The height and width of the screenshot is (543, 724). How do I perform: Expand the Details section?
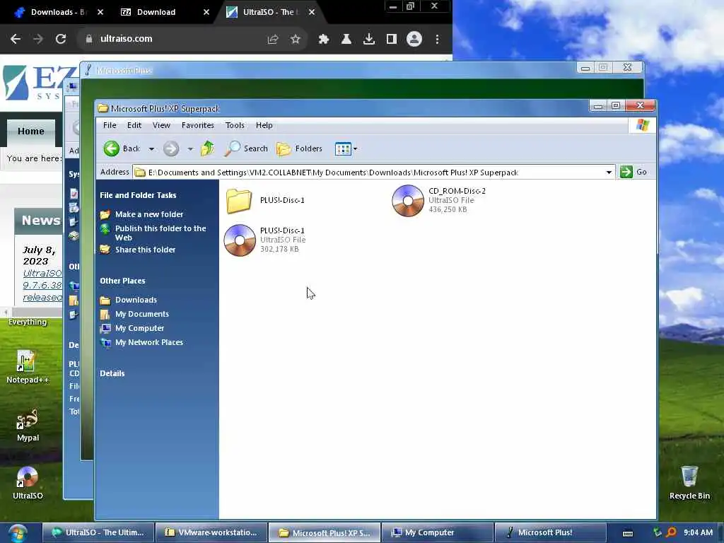(x=112, y=373)
